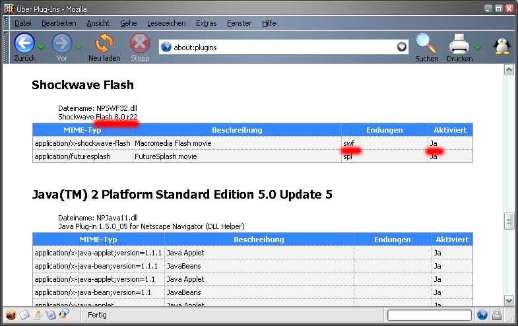Image resolution: width=518 pixels, height=326 pixels.
Task: Click the Mozilla window title bar icon
Action: [x=9, y=9]
